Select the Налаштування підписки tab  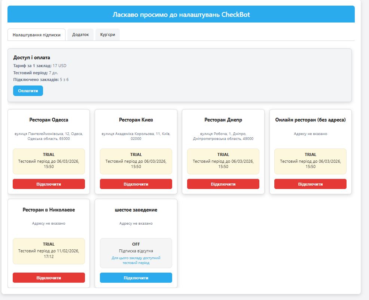click(36, 34)
